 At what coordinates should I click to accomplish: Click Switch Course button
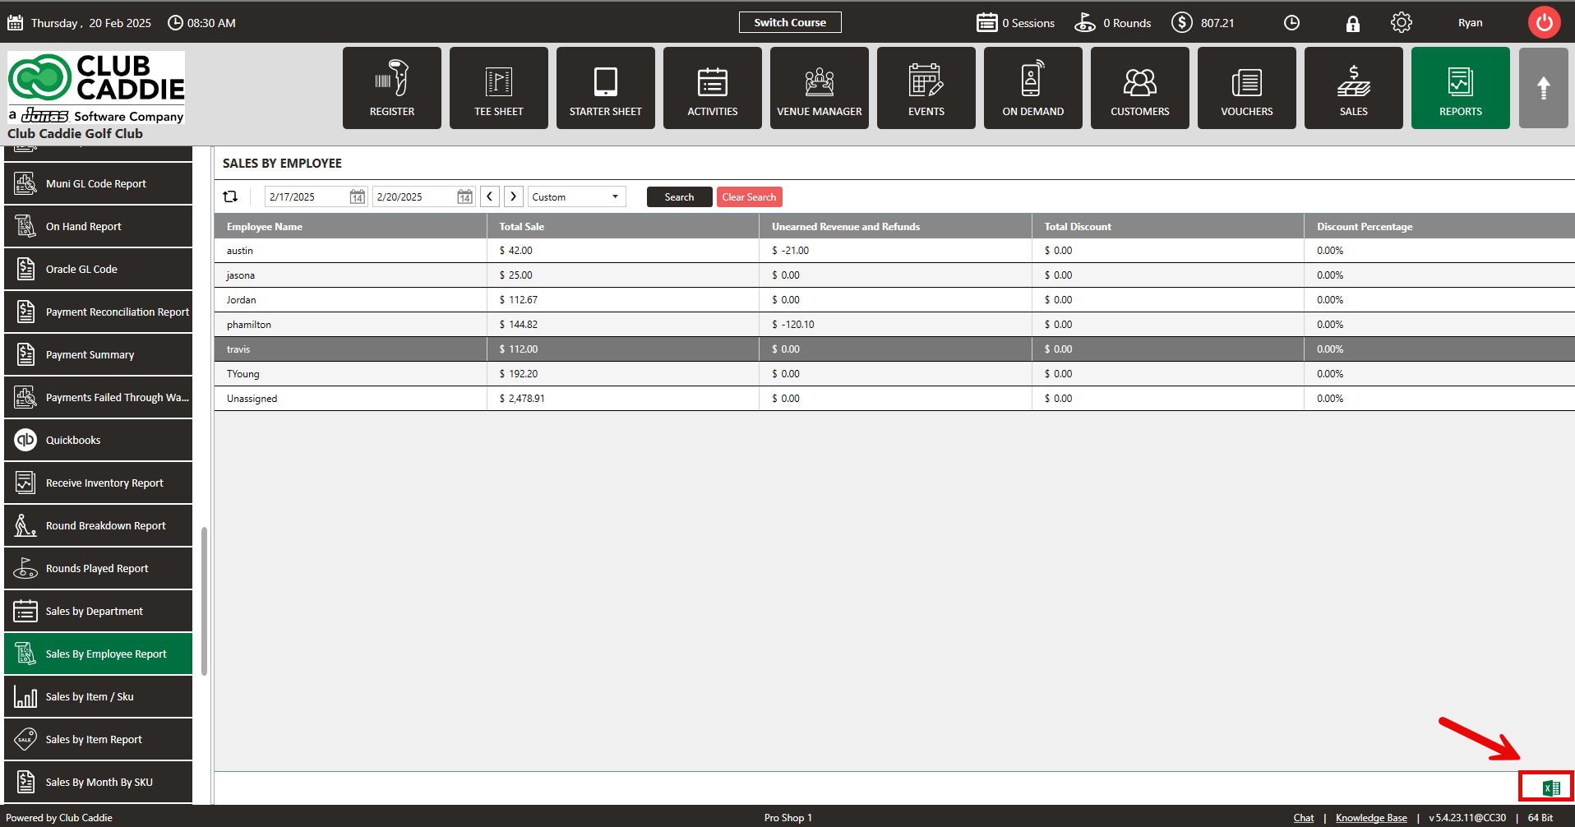[790, 22]
